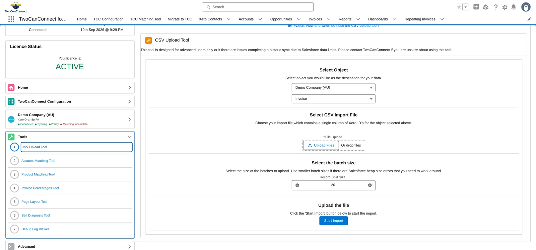536x250 pixels.
Task: Select step 3 circle for Product Matching
Action: coord(14,174)
